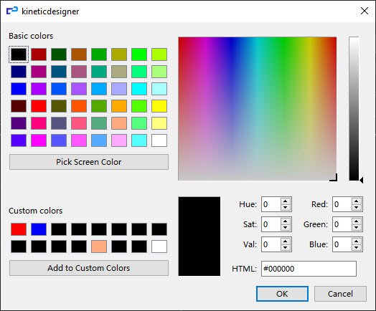Viewport: 376px width, 311px height.
Task: Close the kineticdesigner dialog window
Action: (365, 11)
